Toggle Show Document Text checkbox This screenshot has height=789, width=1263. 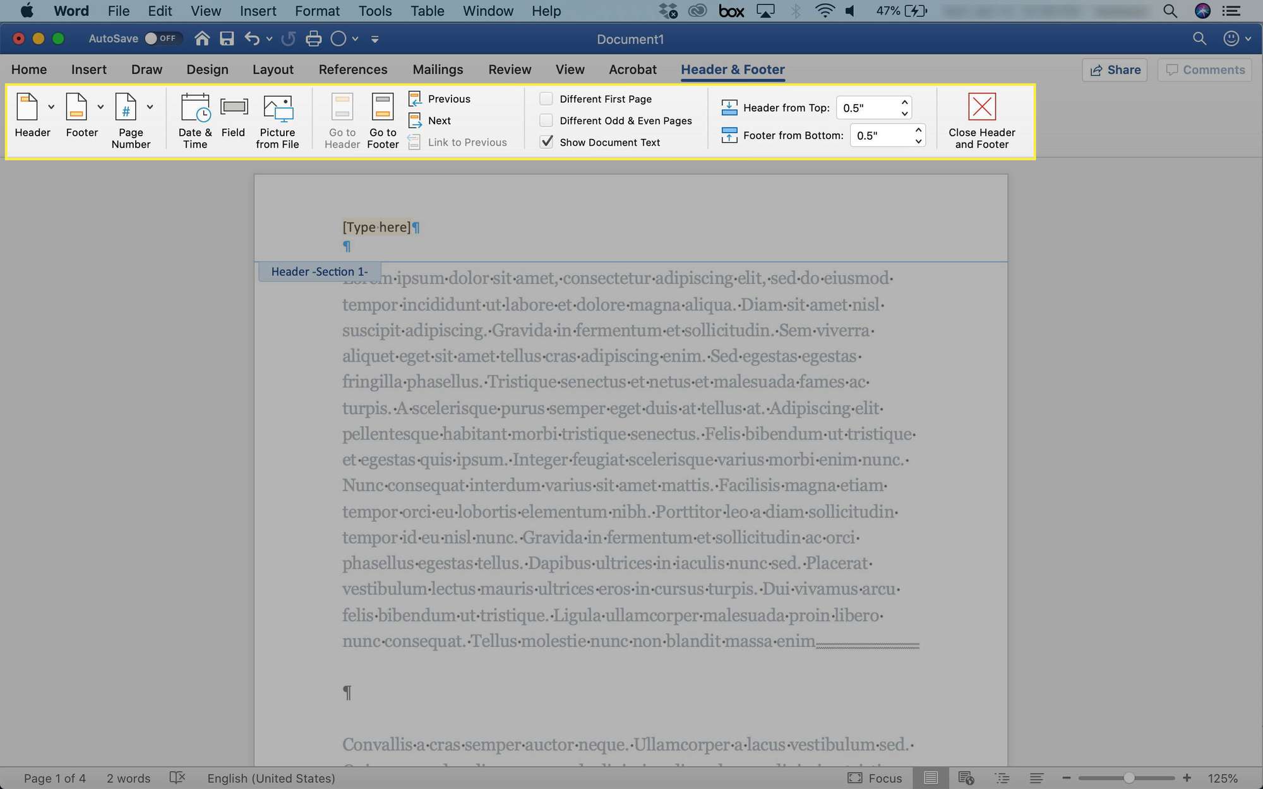click(546, 142)
